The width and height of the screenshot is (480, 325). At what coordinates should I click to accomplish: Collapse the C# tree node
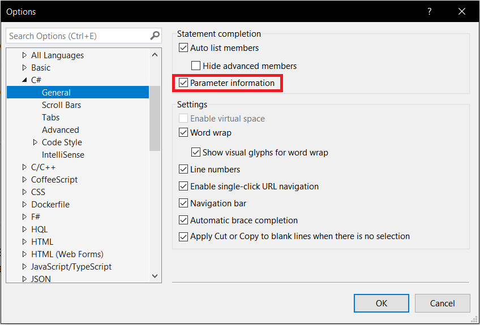tap(24, 80)
